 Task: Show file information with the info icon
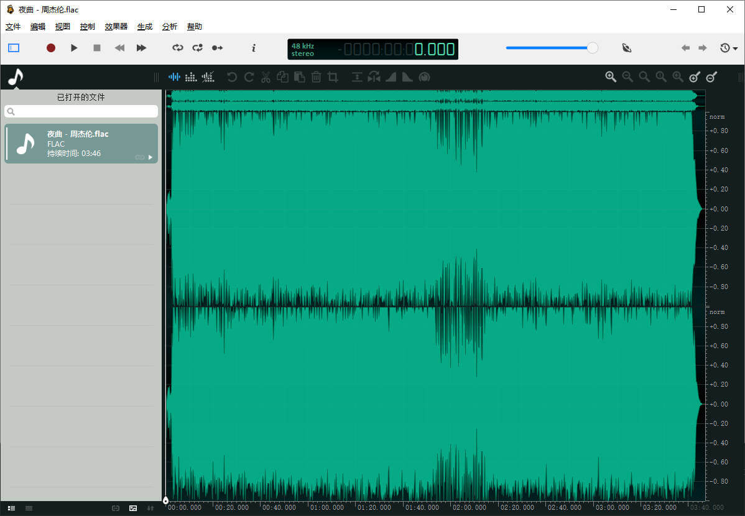254,48
